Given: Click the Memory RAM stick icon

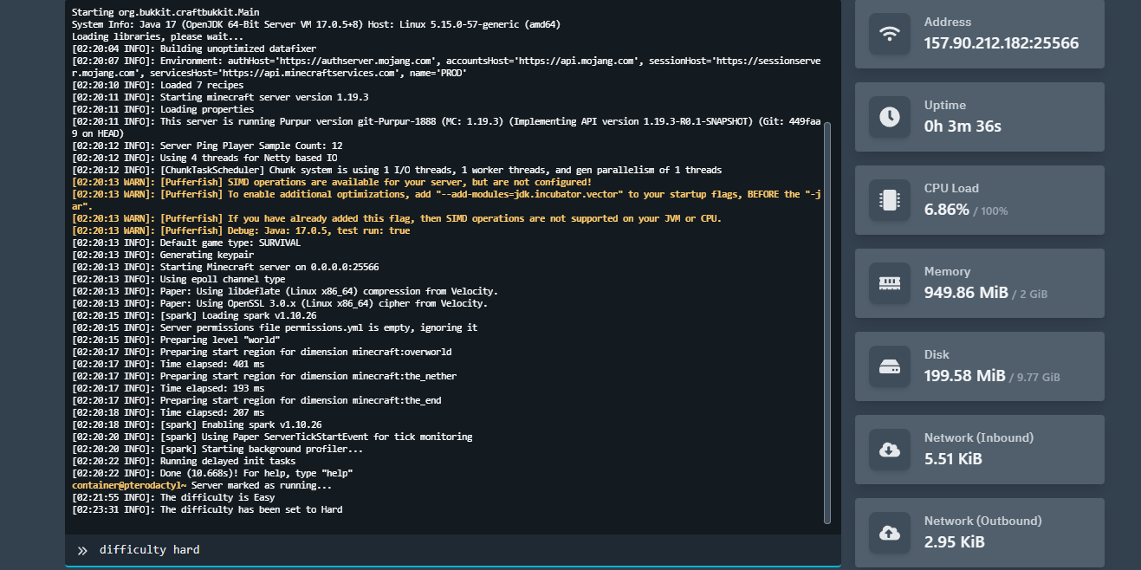Looking at the screenshot, I should [889, 283].
